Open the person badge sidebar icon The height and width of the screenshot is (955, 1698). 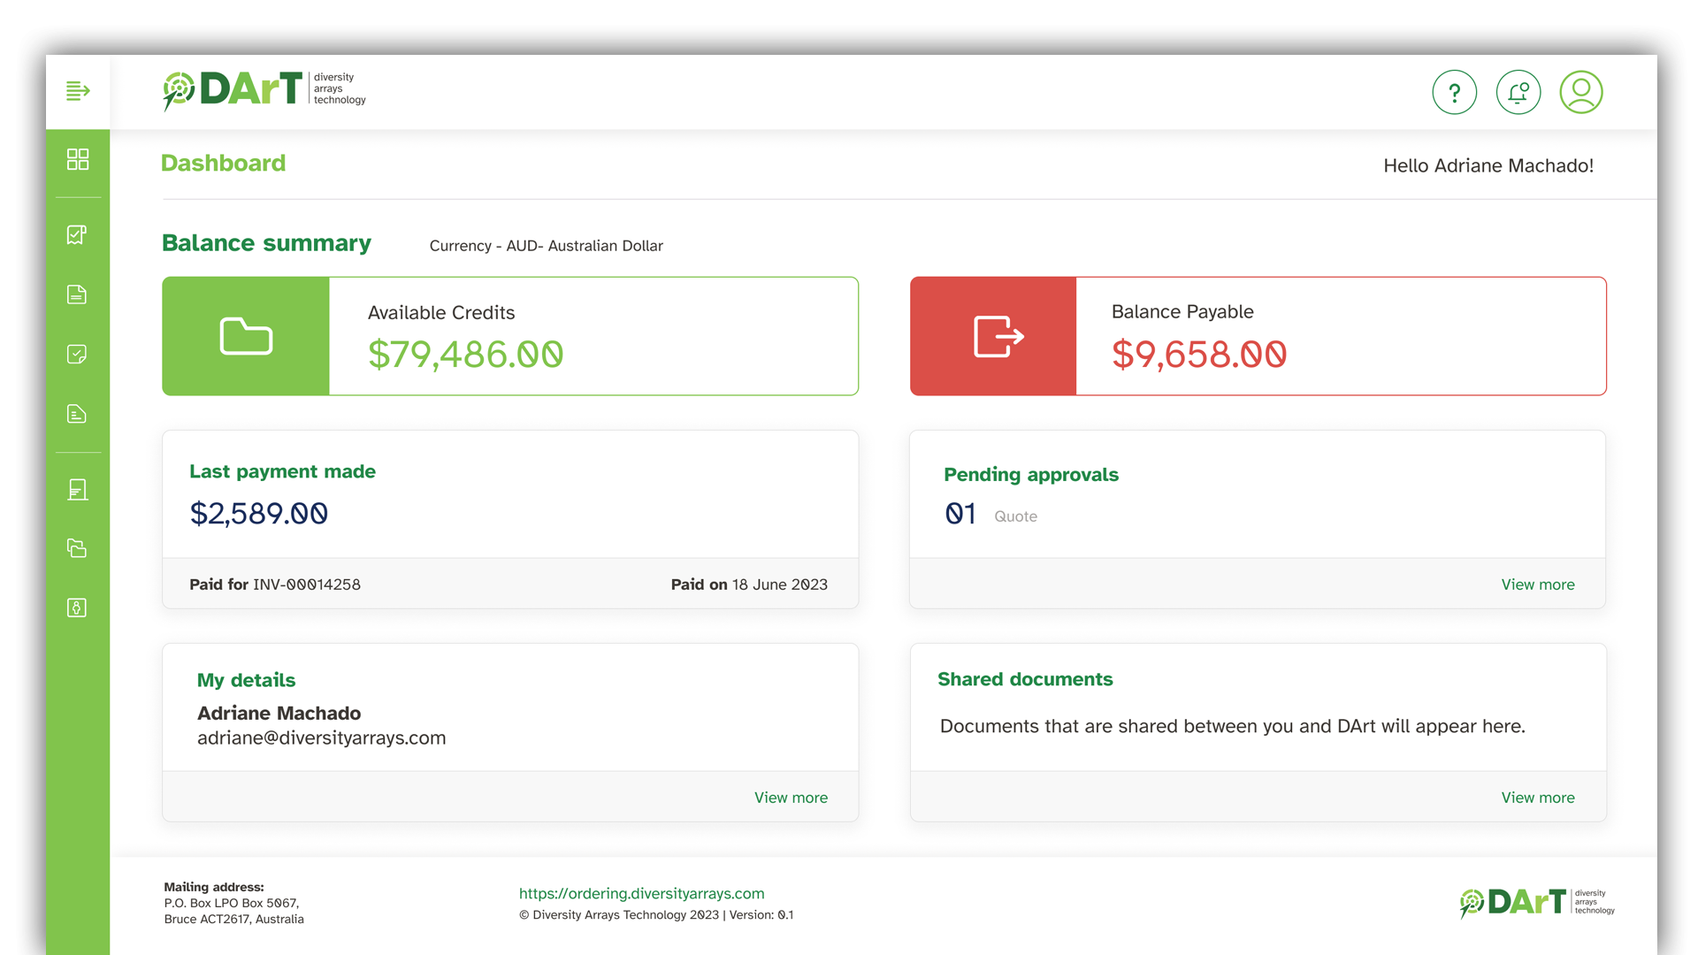(x=77, y=607)
